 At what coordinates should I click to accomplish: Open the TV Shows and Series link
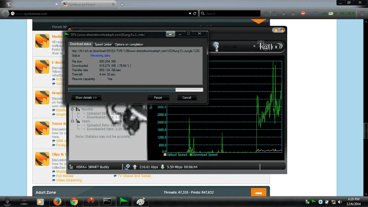(134, 176)
